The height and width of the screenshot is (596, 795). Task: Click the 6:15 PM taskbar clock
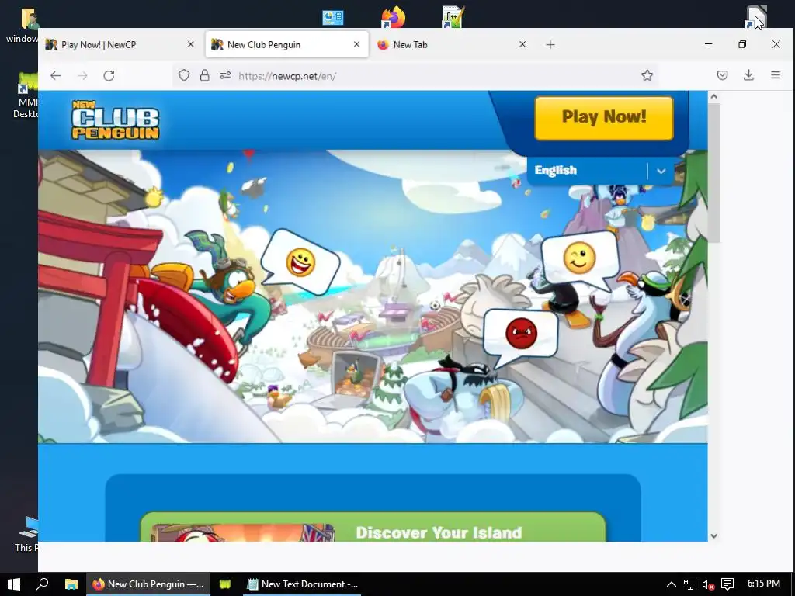tap(764, 584)
